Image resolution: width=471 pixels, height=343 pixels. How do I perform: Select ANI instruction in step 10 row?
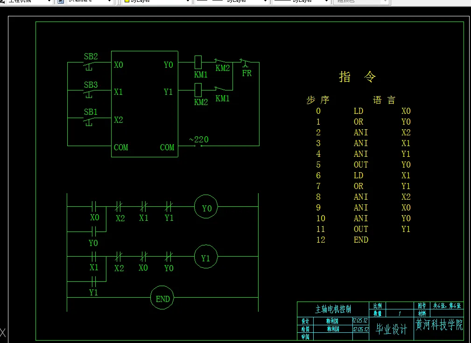(x=361, y=219)
